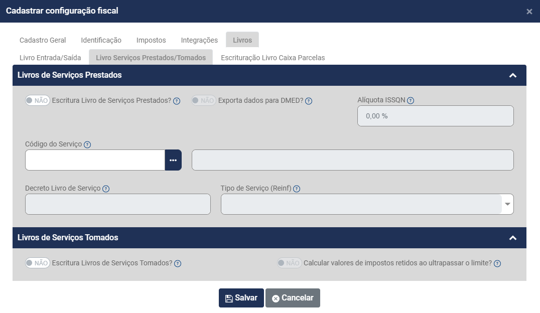Click the Alíquota ISSQN help icon
540x313 pixels.
pos(411,100)
